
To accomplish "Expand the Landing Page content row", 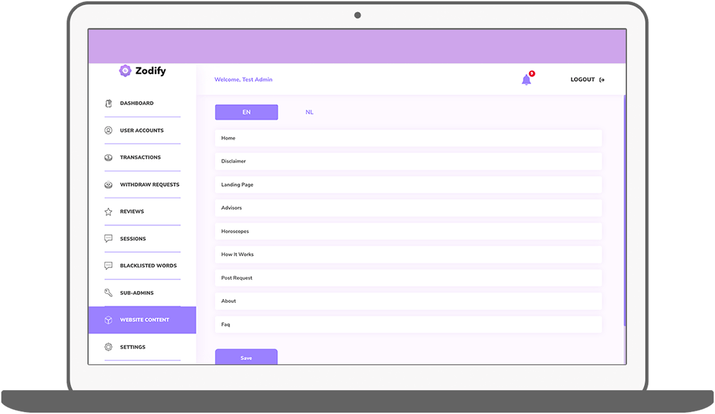I will tap(408, 185).
